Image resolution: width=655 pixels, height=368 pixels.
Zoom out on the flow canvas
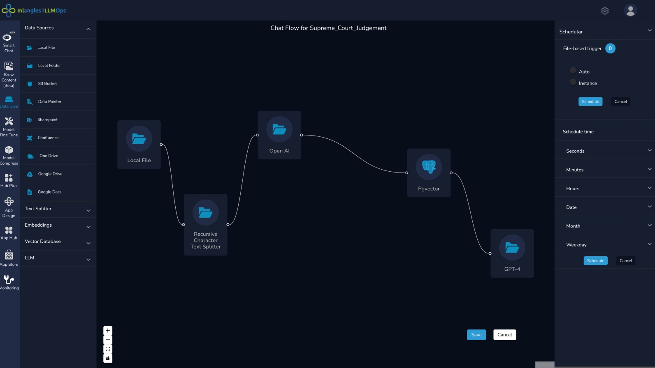pyautogui.click(x=108, y=340)
